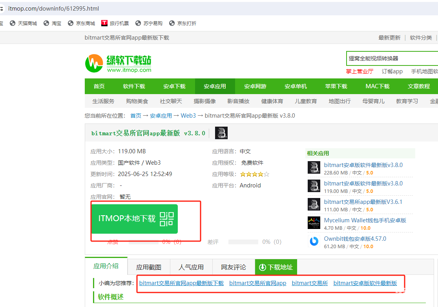Screen dimensions: 438x307
Task: Open the 旅行机票 bookmark
Action: pyautogui.click(x=115, y=23)
